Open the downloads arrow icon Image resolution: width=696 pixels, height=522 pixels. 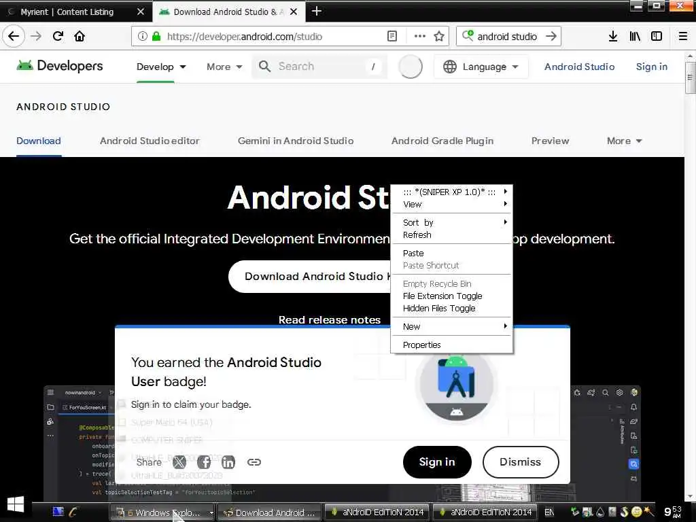click(x=612, y=37)
